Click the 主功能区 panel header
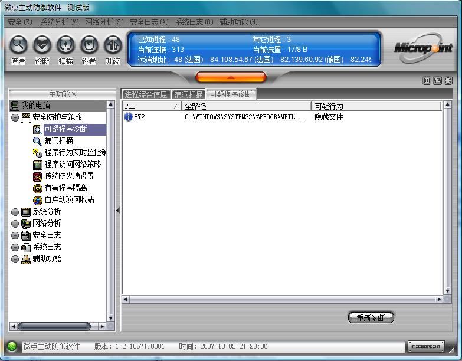This screenshot has width=462, height=361. point(63,94)
